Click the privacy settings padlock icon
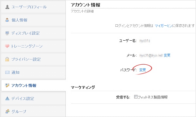Viewport: 196px width, 117px height. [x=7, y=59]
